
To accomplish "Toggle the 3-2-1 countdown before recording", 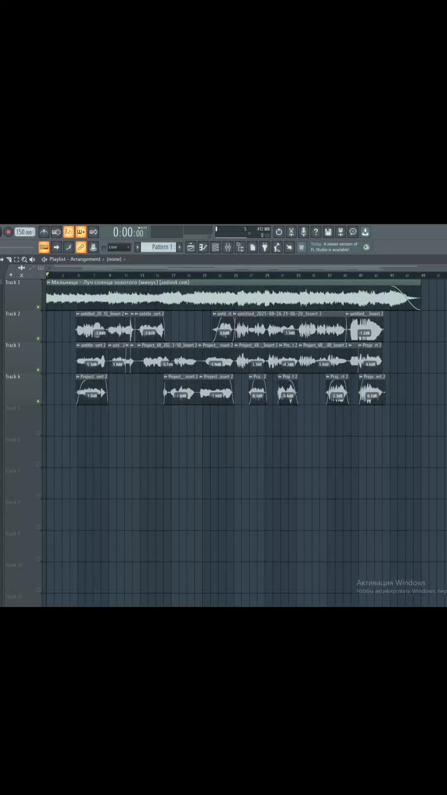I will (69, 232).
